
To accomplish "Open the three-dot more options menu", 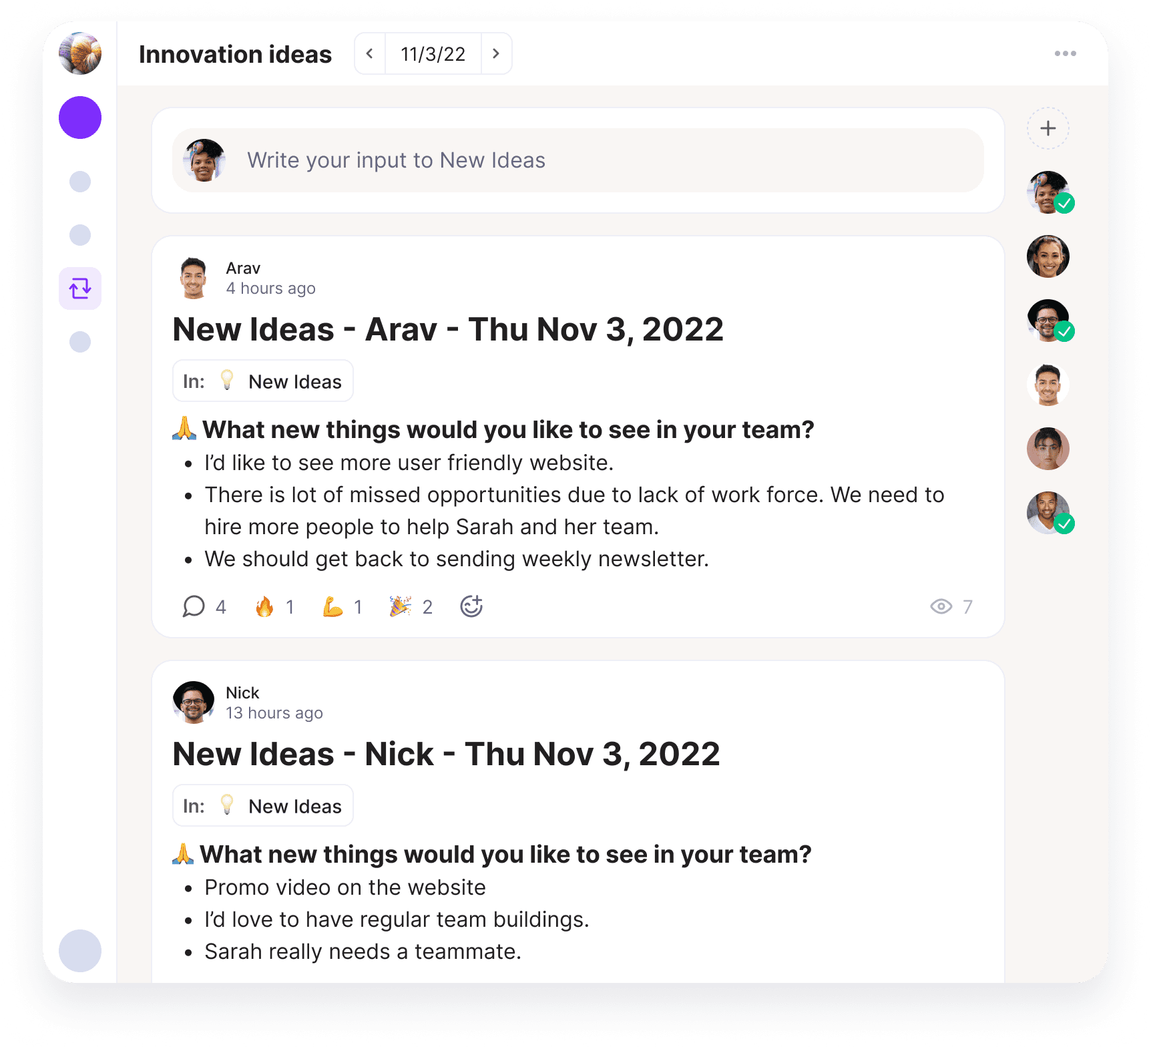I will (x=1065, y=53).
